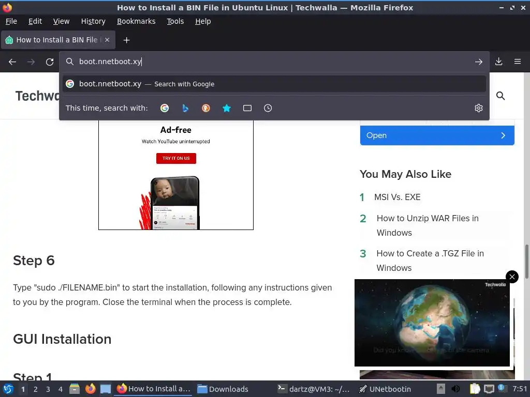The height and width of the screenshot is (397, 530).
Task: Open the Help menu
Action: 203,21
